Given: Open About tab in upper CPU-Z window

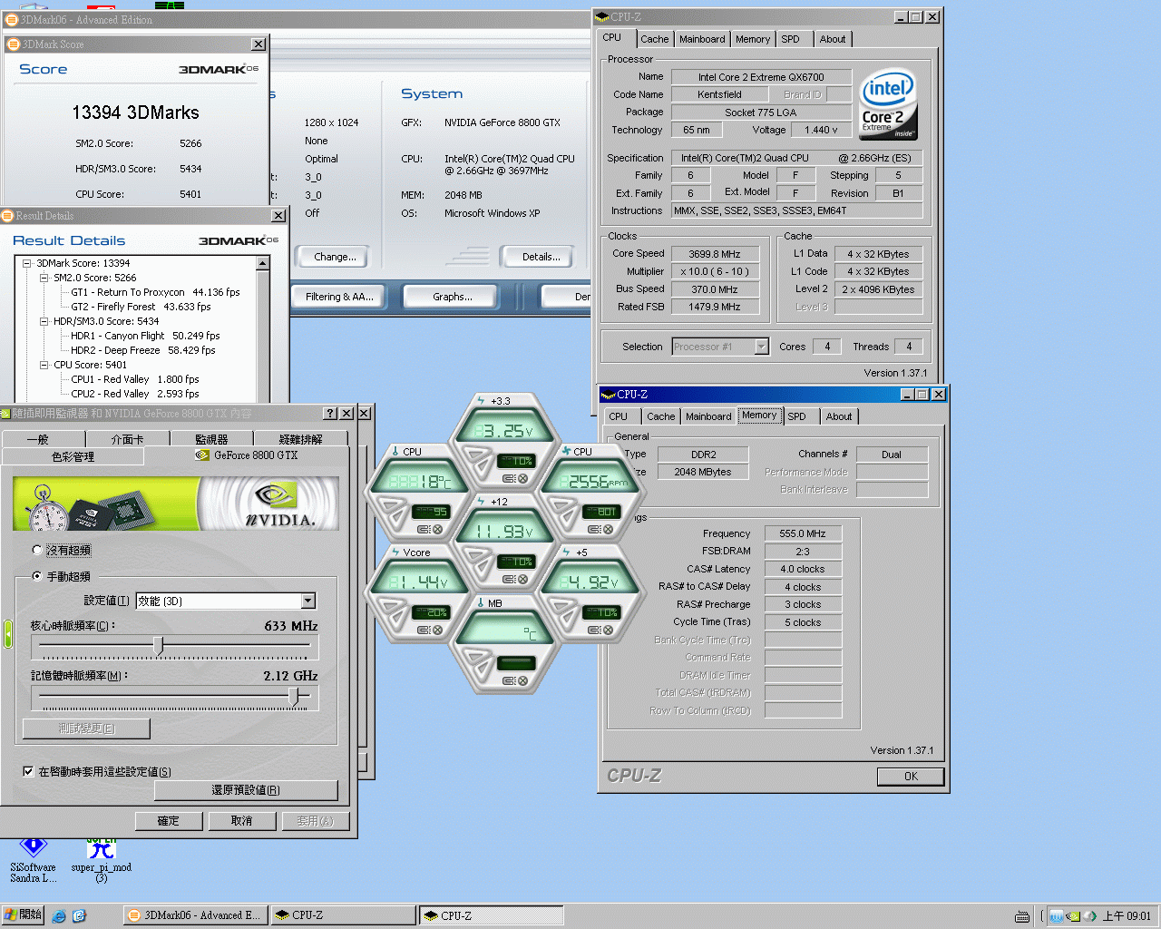Looking at the screenshot, I should click(x=833, y=39).
